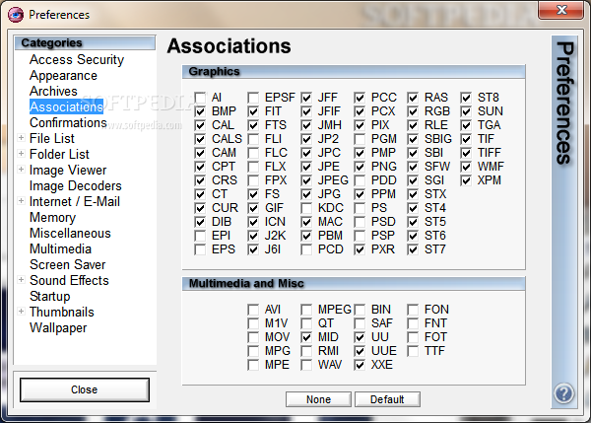591x423 pixels.
Task: Open the Confirmations category
Action: click(68, 122)
